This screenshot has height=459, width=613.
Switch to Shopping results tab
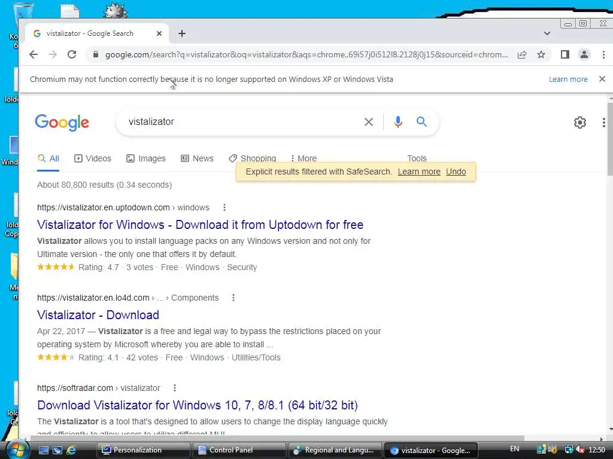click(253, 158)
